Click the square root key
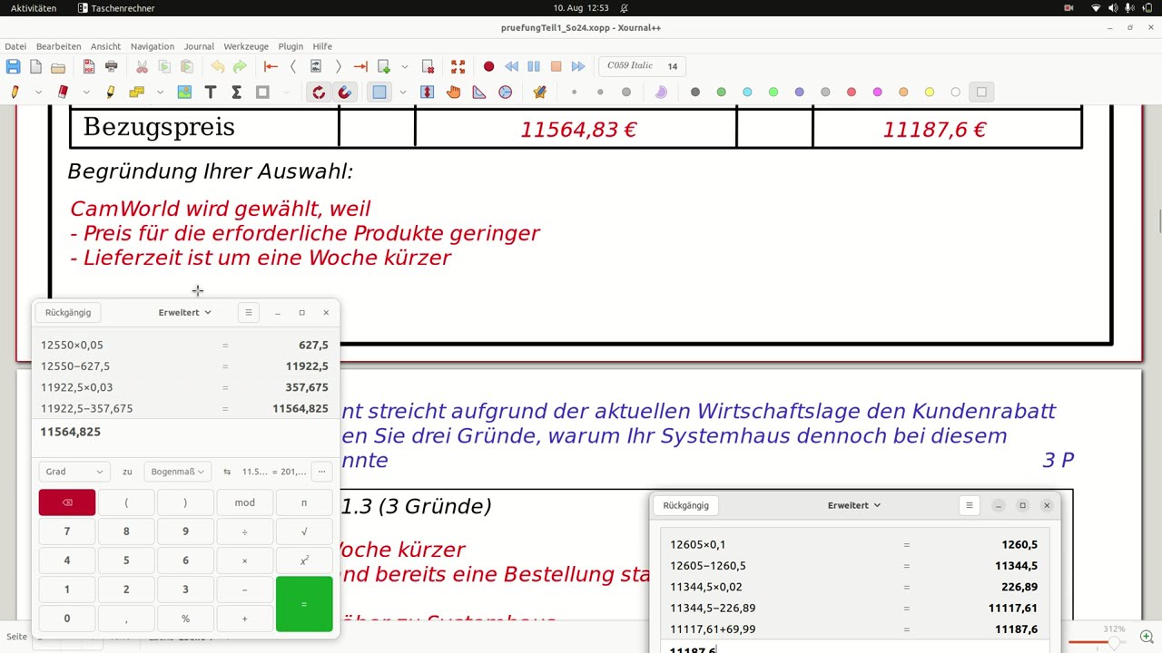Image resolution: width=1162 pixels, height=653 pixels. click(x=304, y=531)
